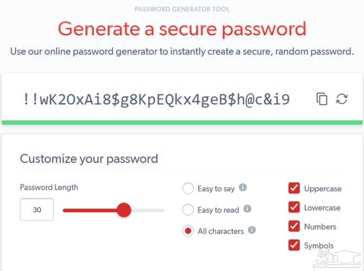The height and width of the screenshot is (271, 364).
Task: Select the Easy to read option
Action: pos(188,210)
